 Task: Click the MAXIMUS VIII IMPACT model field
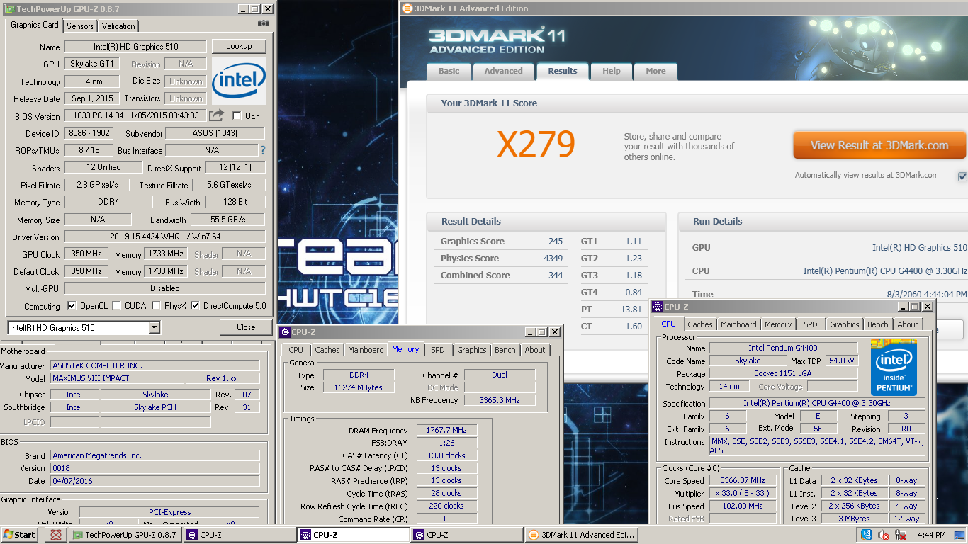click(116, 378)
